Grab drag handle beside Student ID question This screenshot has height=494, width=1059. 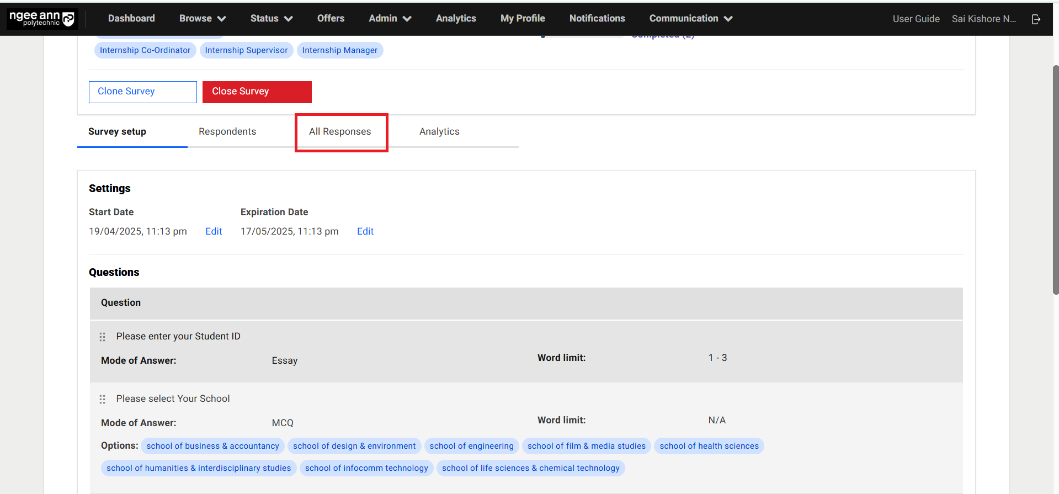pos(102,337)
